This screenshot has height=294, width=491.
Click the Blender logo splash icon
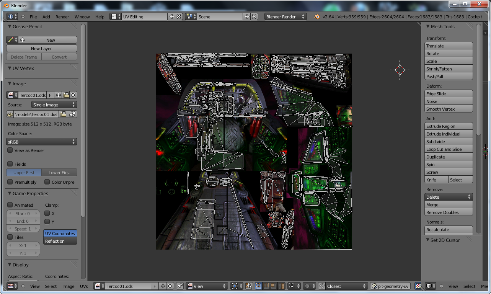tap(317, 17)
